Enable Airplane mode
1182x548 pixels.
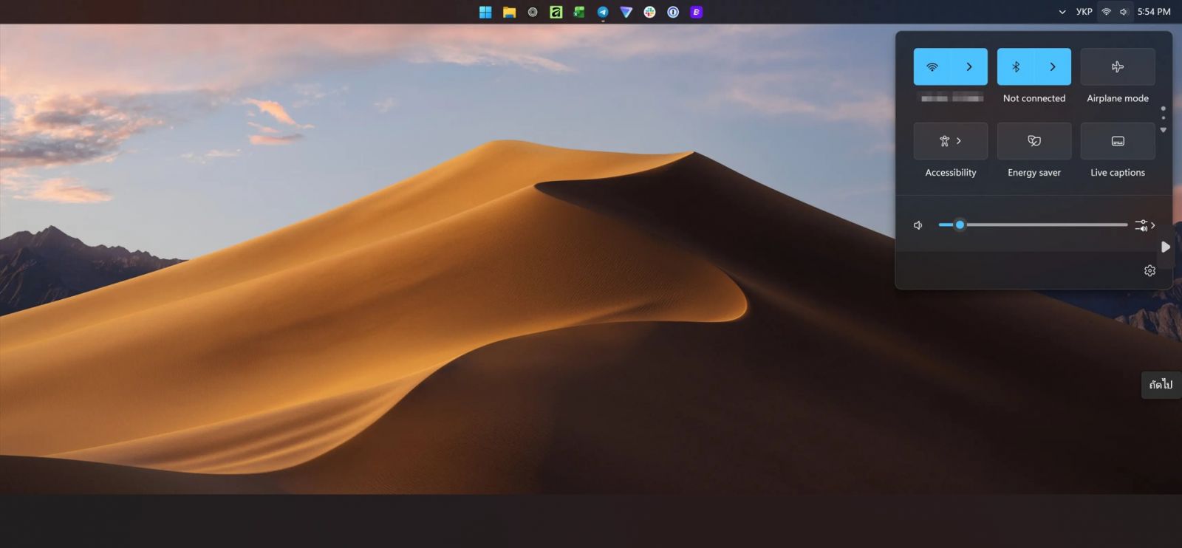coord(1118,66)
